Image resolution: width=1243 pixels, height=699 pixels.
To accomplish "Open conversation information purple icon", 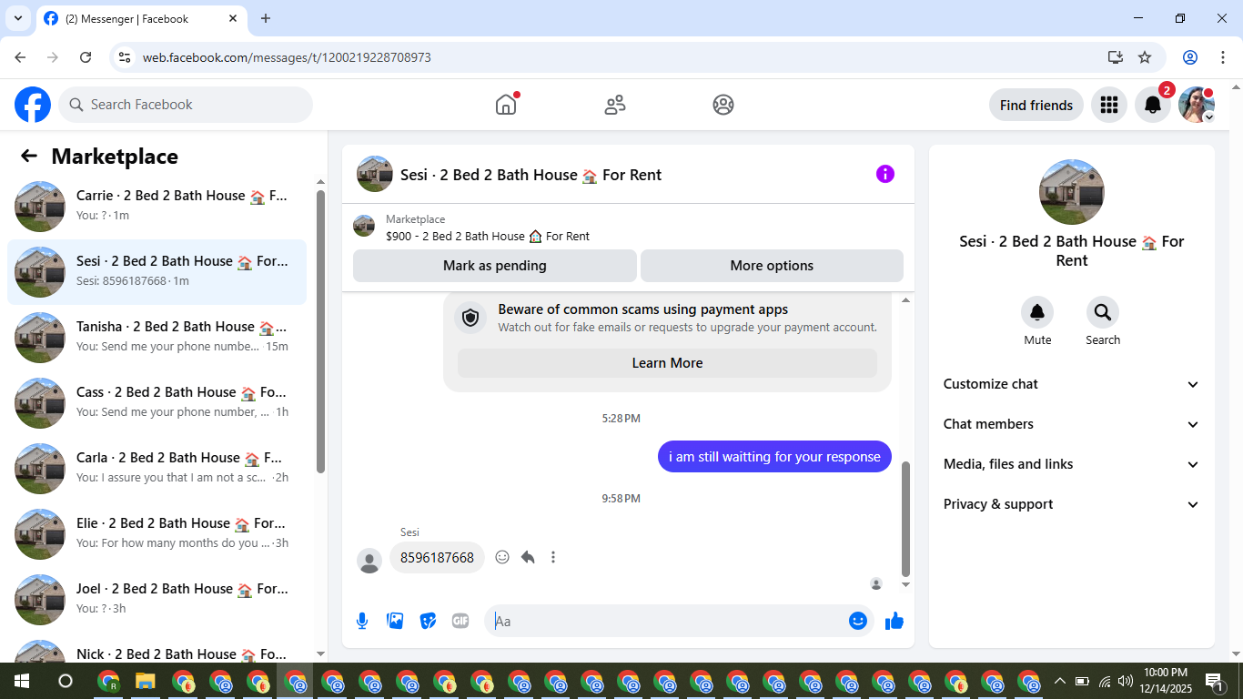I will point(885,174).
